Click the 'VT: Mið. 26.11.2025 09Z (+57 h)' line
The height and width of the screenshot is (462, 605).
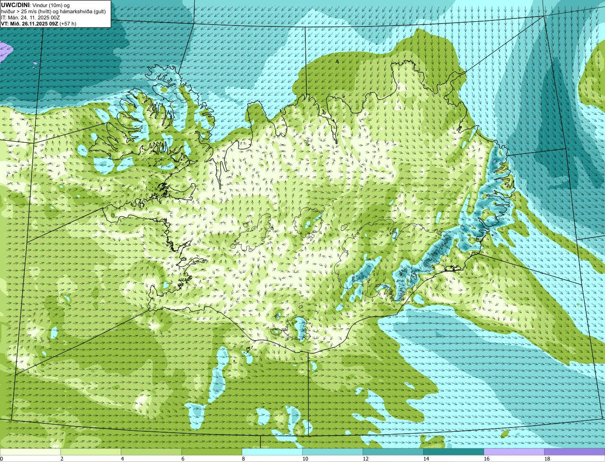tap(39, 24)
